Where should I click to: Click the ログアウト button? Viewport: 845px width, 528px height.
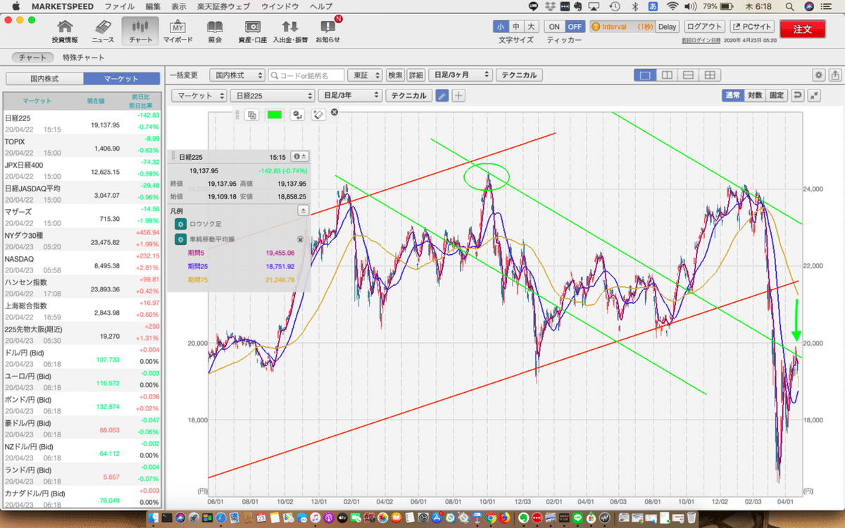[705, 27]
